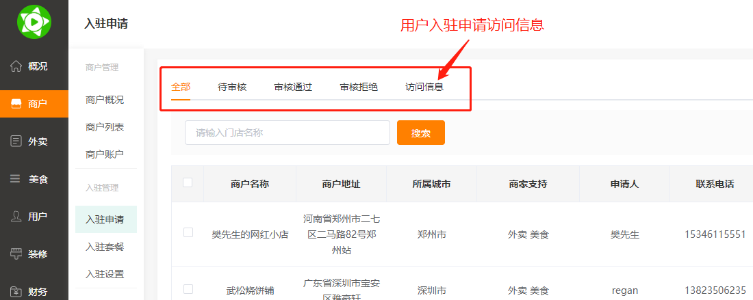
Task: Click phone number 13823506235
Action: coord(715,290)
